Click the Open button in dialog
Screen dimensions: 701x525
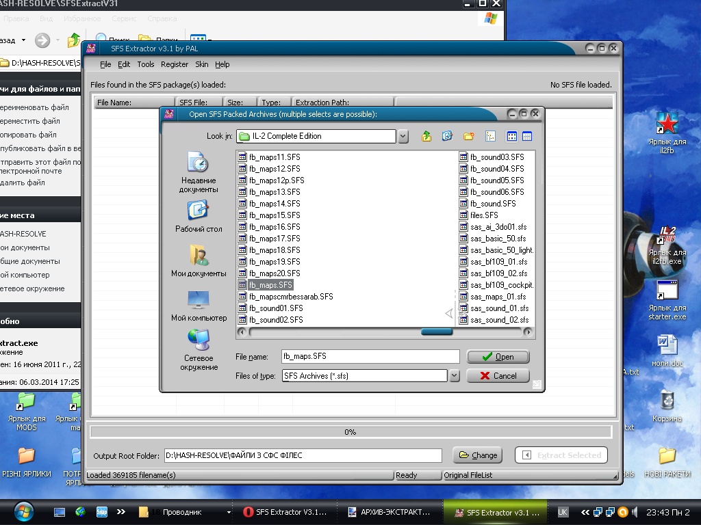point(498,357)
